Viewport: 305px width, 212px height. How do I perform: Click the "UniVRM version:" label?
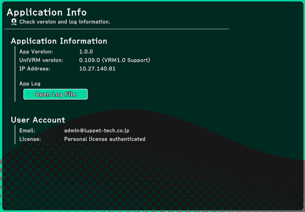coord(41,60)
